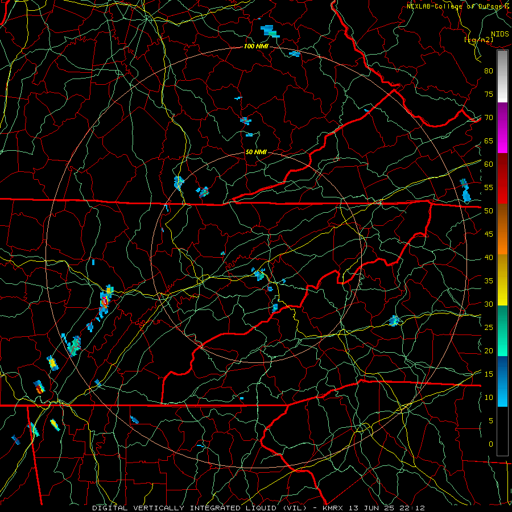512x512 pixels.
Task: Click the 100 NMI range ring label
Action: coord(256,47)
